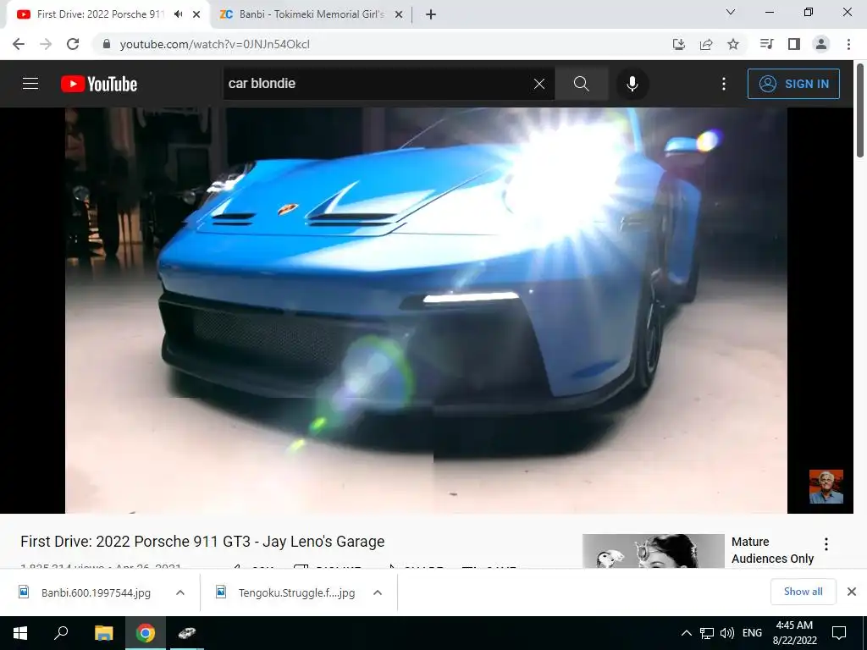Close the downloads bar
Viewport: 867px width, 650px height.
(852, 592)
